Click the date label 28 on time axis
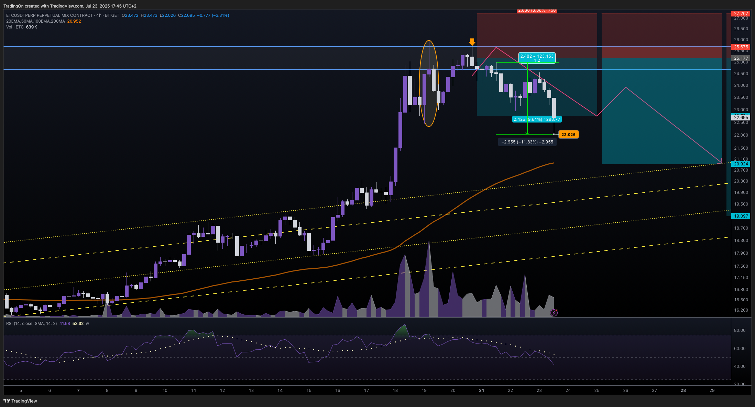Image resolution: width=755 pixels, height=407 pixels. pos(683,391)
